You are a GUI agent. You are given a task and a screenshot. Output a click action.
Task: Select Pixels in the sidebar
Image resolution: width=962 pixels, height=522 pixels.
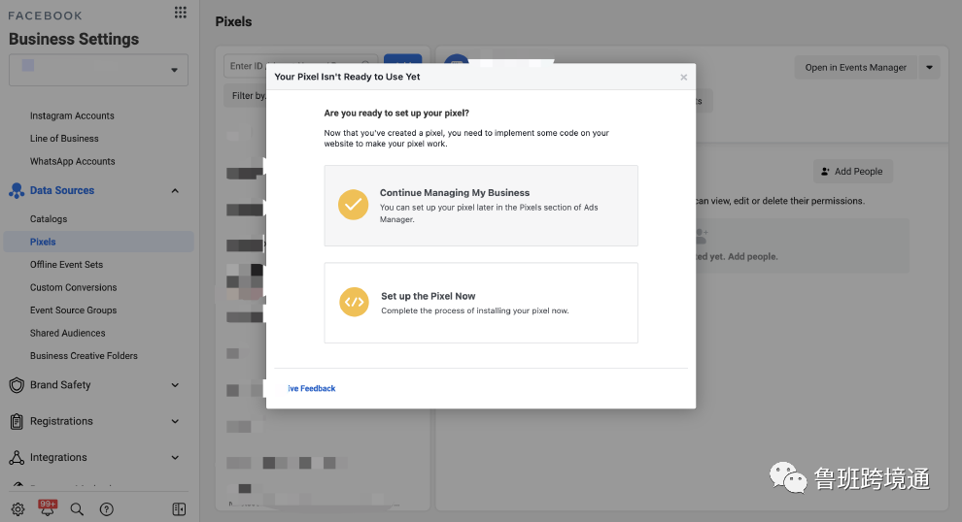98,242
